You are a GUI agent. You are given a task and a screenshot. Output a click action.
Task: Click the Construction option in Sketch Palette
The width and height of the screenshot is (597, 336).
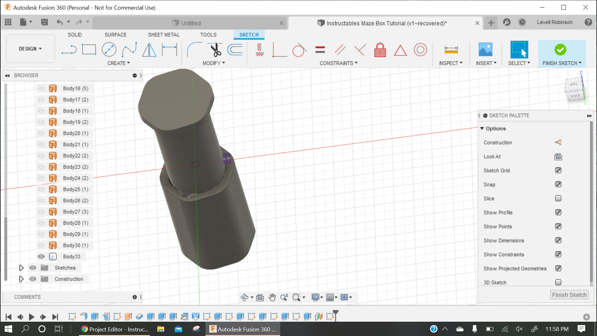point(558,142)
